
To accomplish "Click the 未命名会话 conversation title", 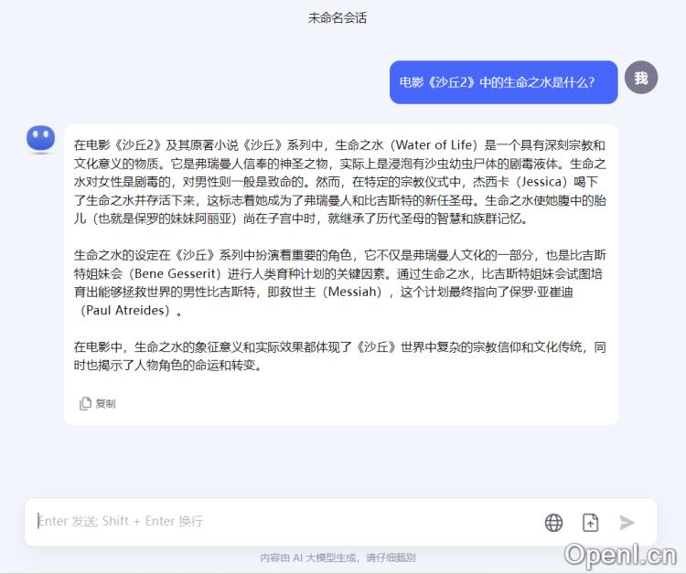I will point(338,18).
